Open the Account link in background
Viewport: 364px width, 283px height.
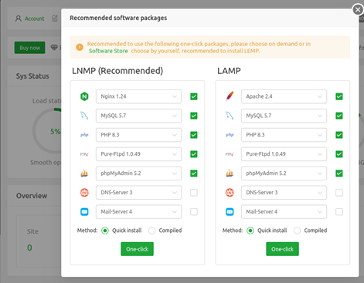(35, 19)
